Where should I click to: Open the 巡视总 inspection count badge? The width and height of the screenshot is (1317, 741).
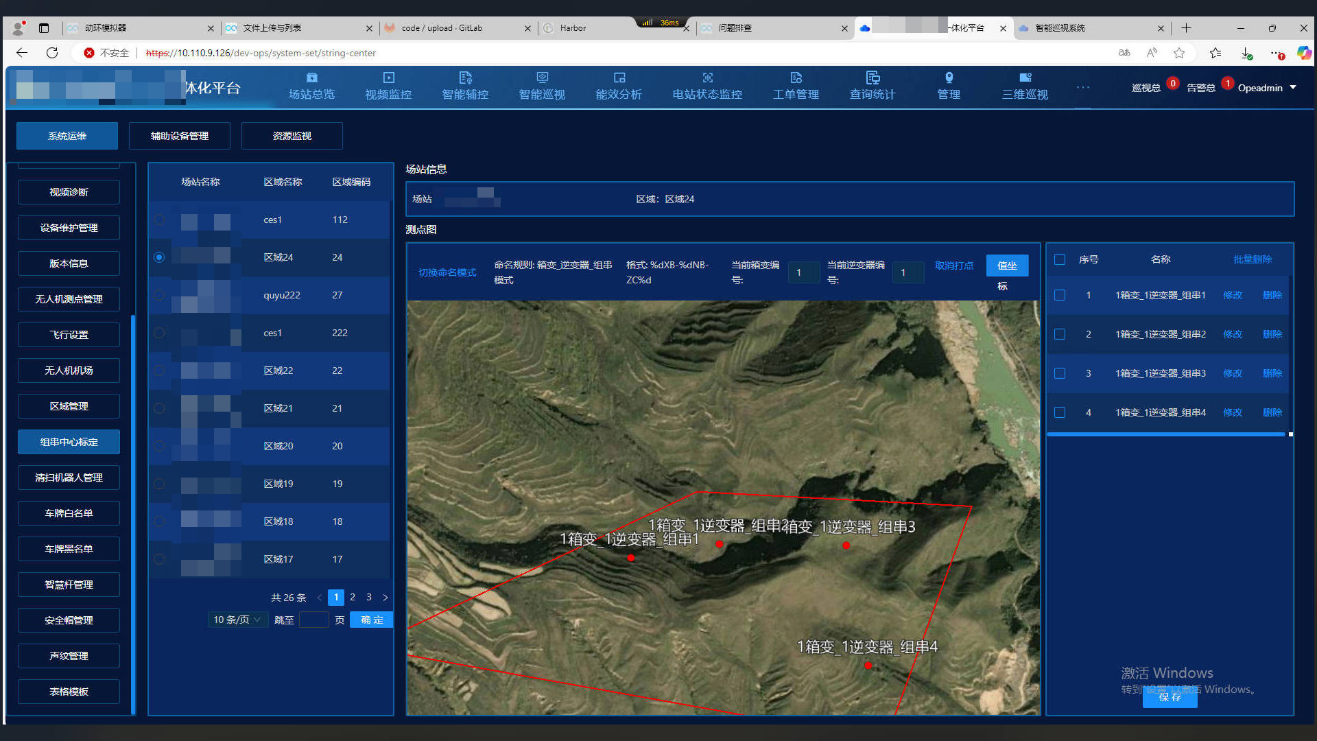click(x=1173, y=83)
